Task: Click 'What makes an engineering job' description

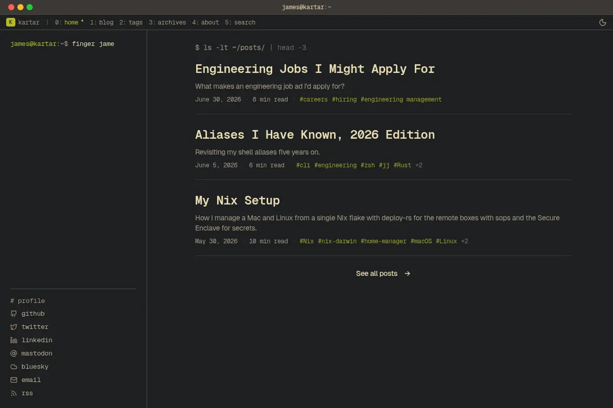Action: coord(270,86)
